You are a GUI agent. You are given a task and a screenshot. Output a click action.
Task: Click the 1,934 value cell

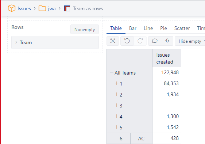pyautogui.click(x=167, y=94)
